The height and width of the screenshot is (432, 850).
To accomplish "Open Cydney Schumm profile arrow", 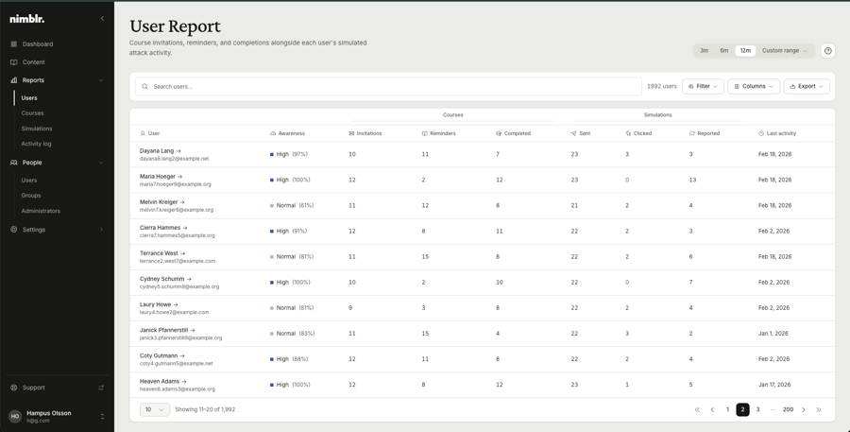I will 189,279.
